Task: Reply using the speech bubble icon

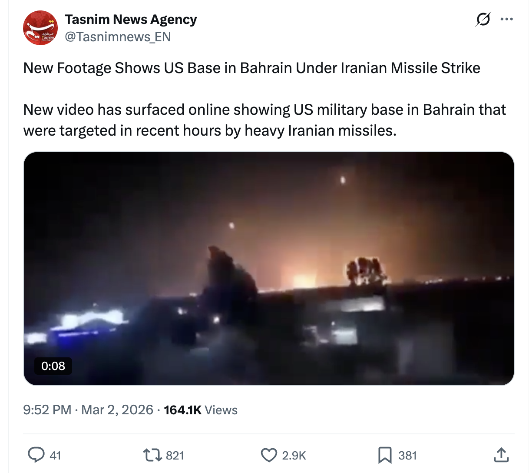Action: click(36, 455)
